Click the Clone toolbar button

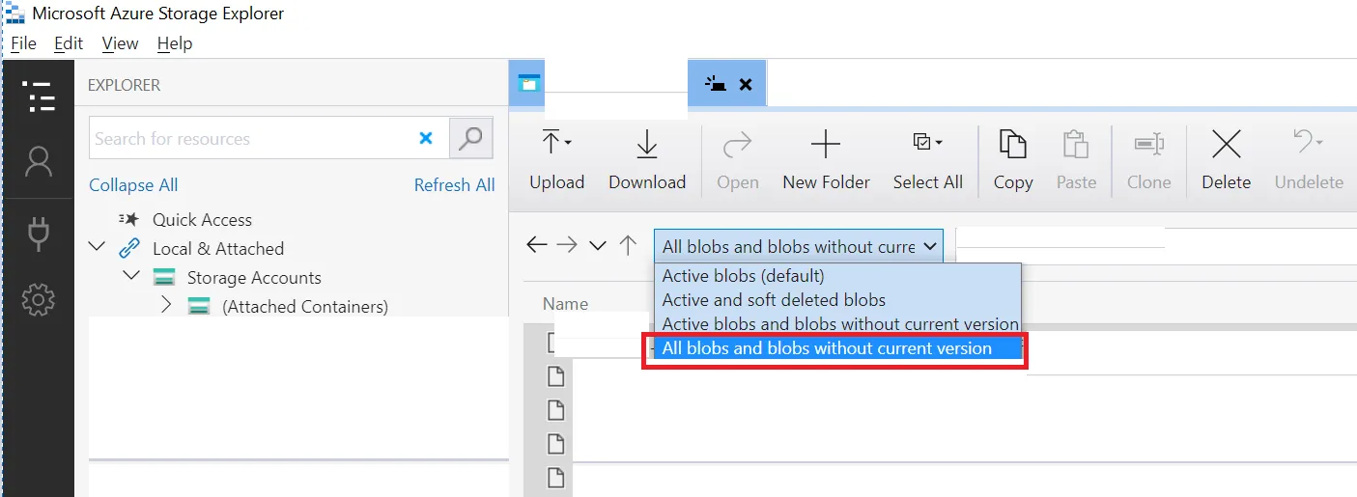click(x=1148, y=160)
